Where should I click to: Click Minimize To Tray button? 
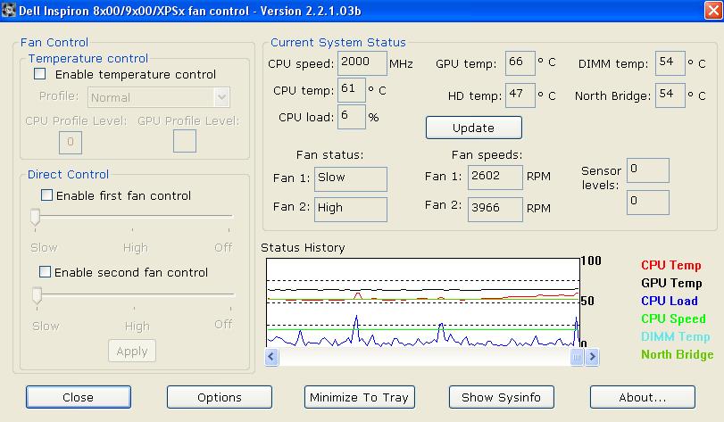[359, 397]
